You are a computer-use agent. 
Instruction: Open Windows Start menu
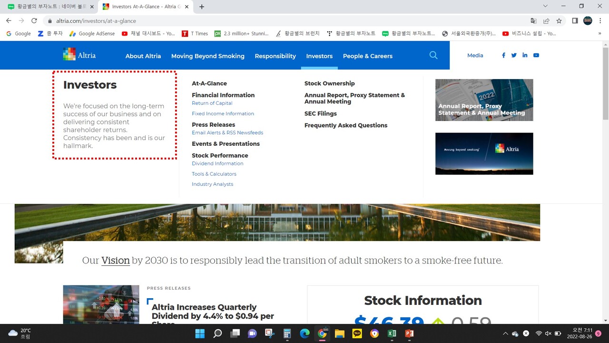(x=200, y=333)
